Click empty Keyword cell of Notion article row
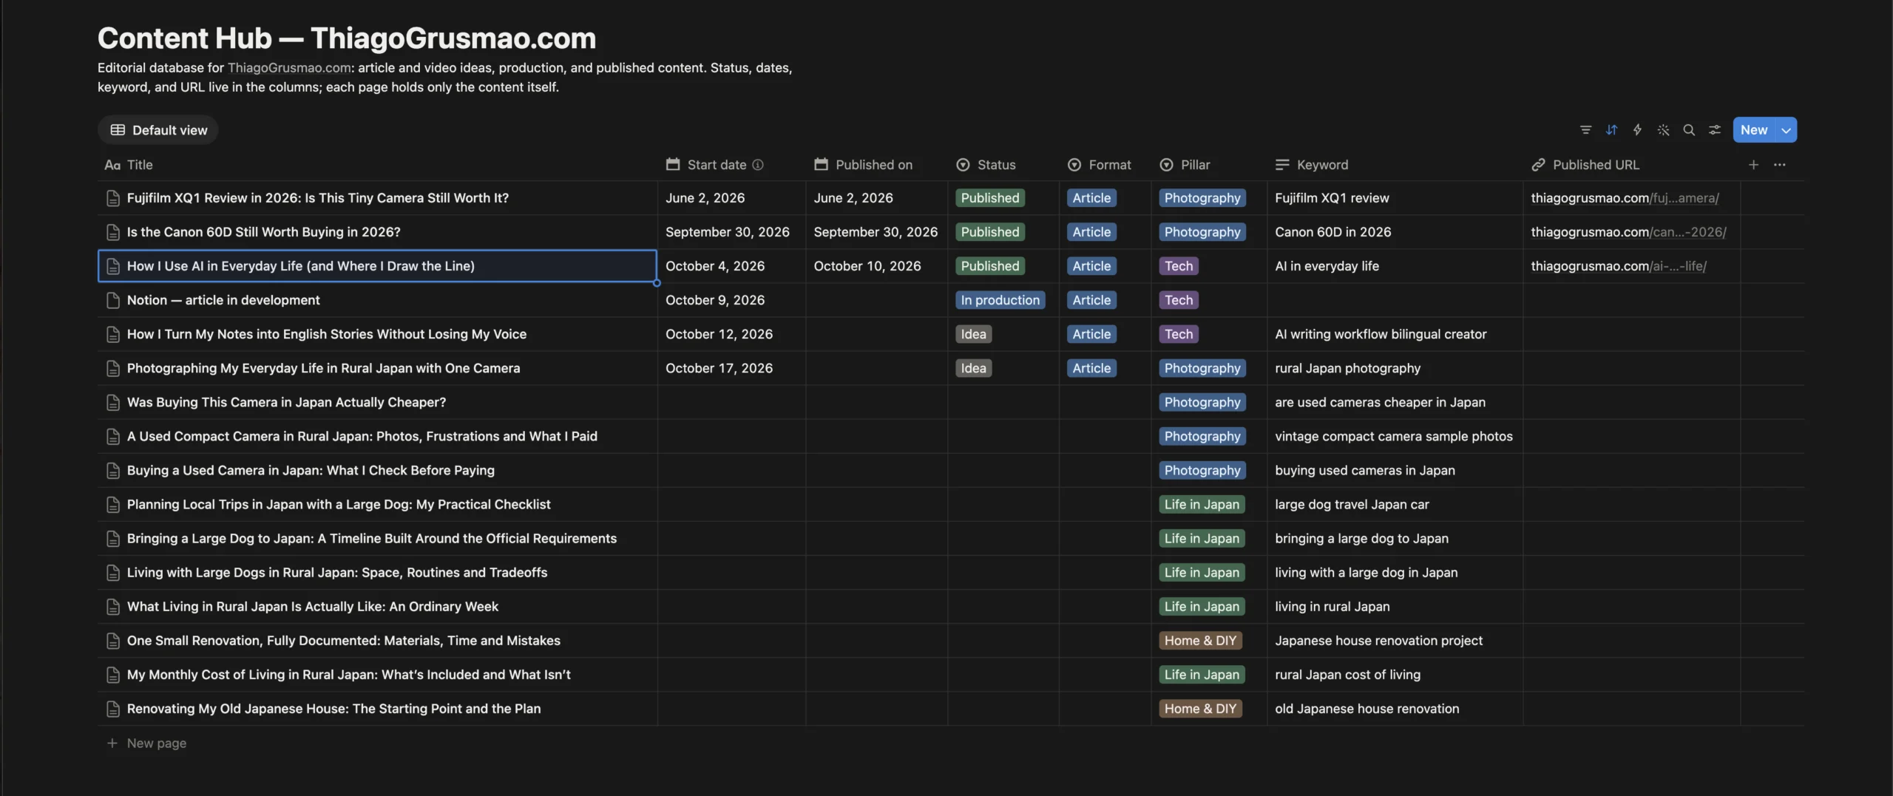The height and width of the screenshot is (796, 1893). (1395, 300)
